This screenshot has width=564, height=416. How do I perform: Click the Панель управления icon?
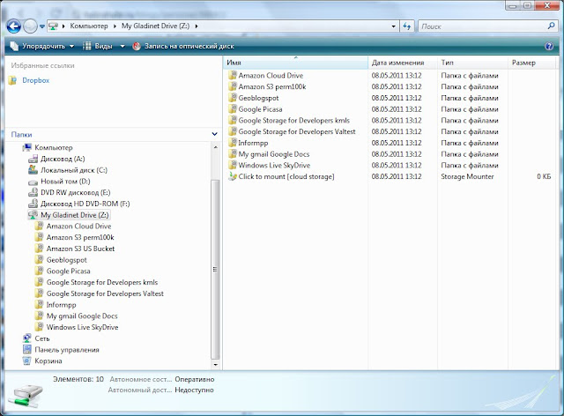coord(27,349)
